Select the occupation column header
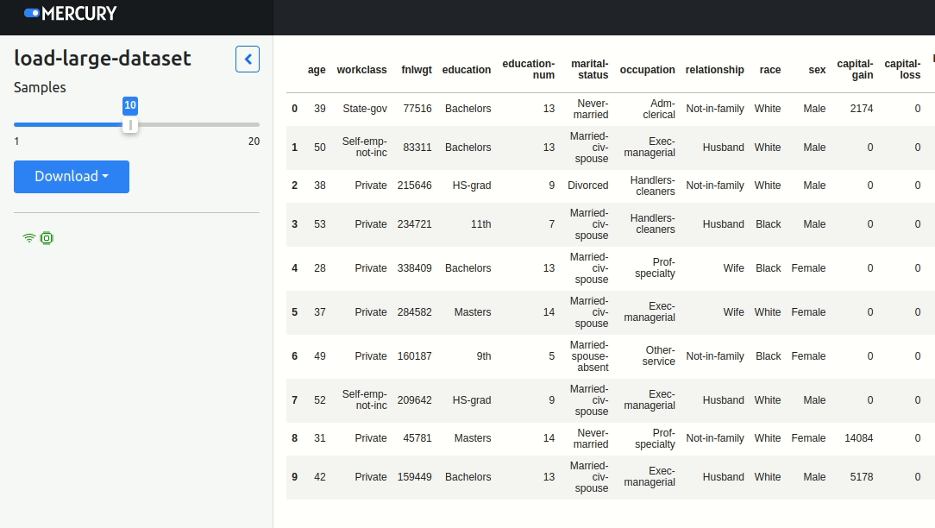The height and width of the screenshot is (528, 935). click(647, 70)
